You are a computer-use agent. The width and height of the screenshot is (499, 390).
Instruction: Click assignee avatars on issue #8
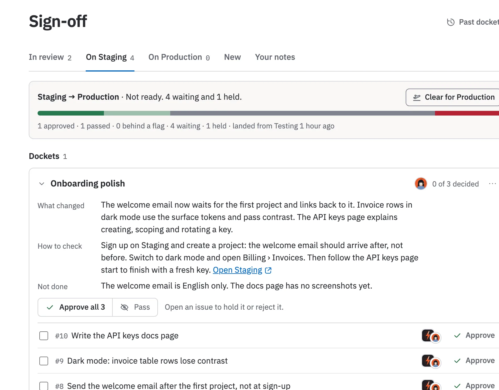[431, 385]
